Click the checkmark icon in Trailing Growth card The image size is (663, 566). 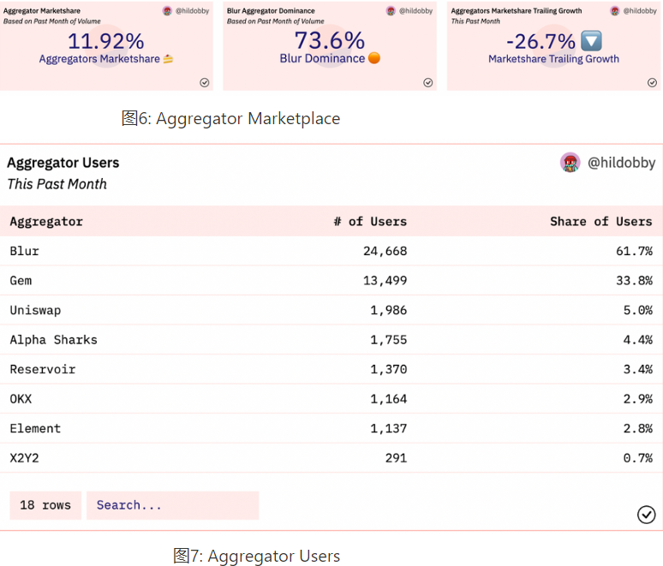[652, 82]
